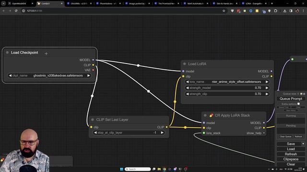
Task: Select previous LoRA with lora_name left arrow
Action: click(x=188, y=82)
